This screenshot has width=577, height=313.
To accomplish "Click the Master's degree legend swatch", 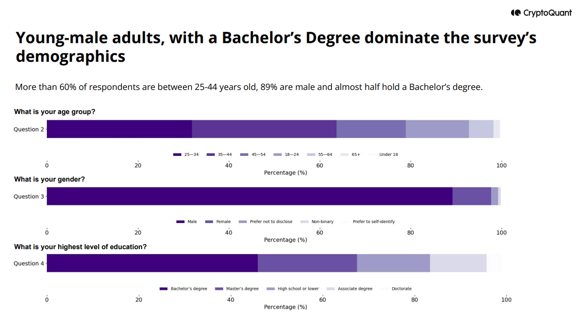I will tap(219, 289).
